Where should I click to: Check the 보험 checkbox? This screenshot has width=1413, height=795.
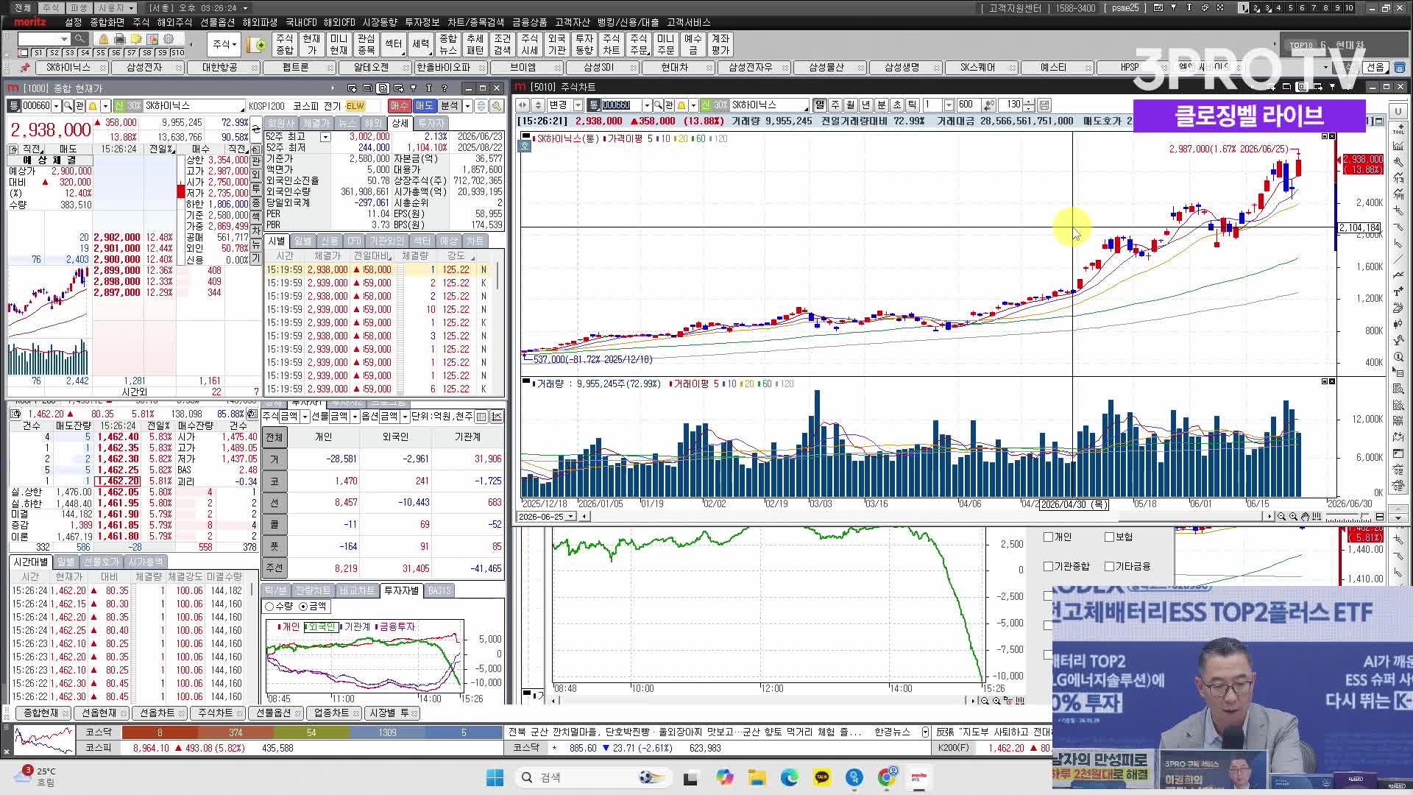[x=1109, y=537]
